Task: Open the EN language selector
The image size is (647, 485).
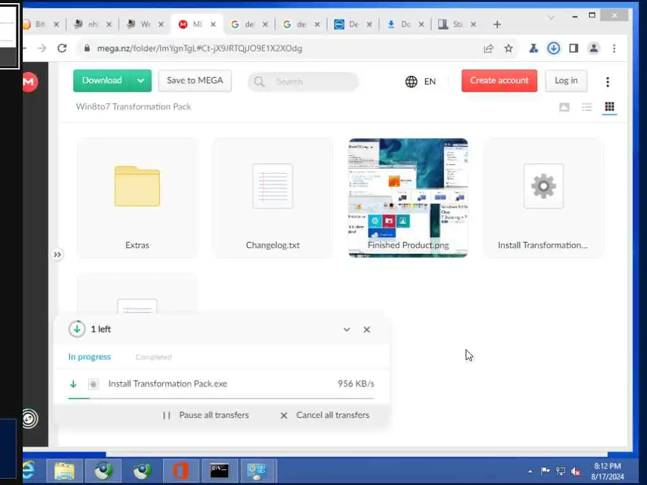Action: tap(420, 81)
